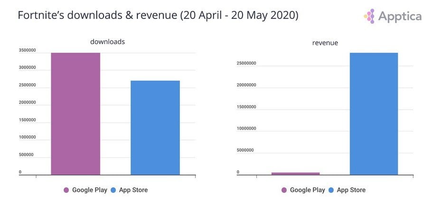Toggle Google Play legend label in revenue chart
Image resolution: width=432 pixels, height=208 pixels.
click(307, 190)
